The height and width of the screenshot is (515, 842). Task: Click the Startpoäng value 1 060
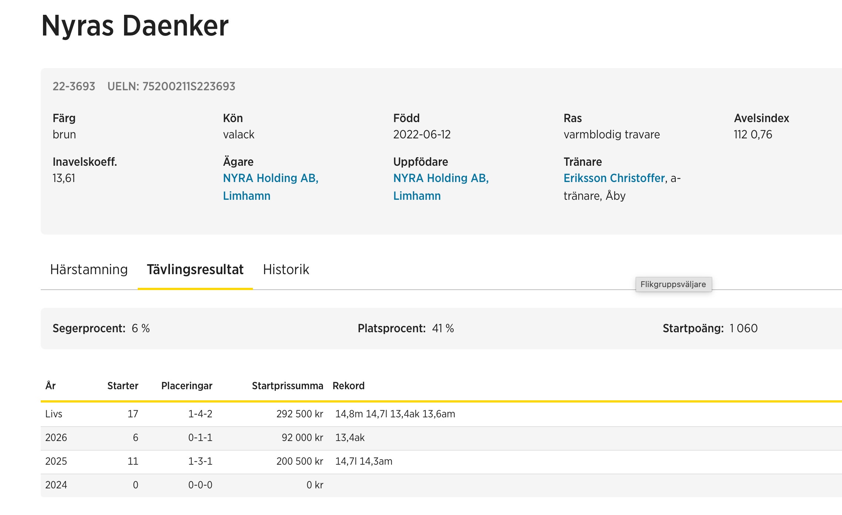(743, 329)
